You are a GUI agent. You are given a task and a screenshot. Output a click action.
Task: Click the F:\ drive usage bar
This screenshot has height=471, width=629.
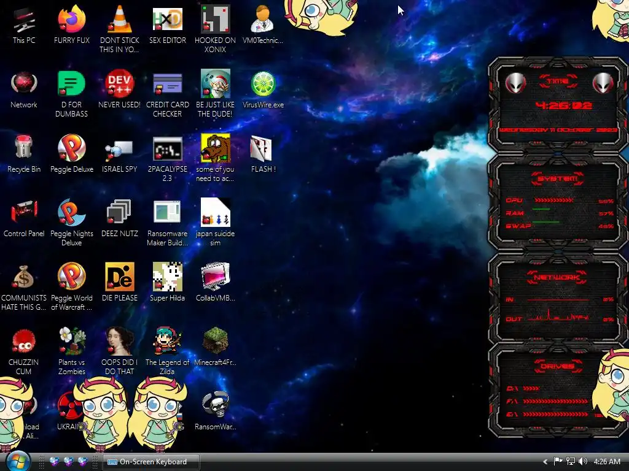pyautogui.click(x=555, y=401)
